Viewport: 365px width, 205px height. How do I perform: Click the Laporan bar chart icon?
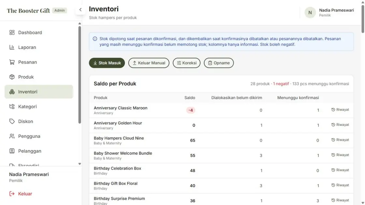12,48
